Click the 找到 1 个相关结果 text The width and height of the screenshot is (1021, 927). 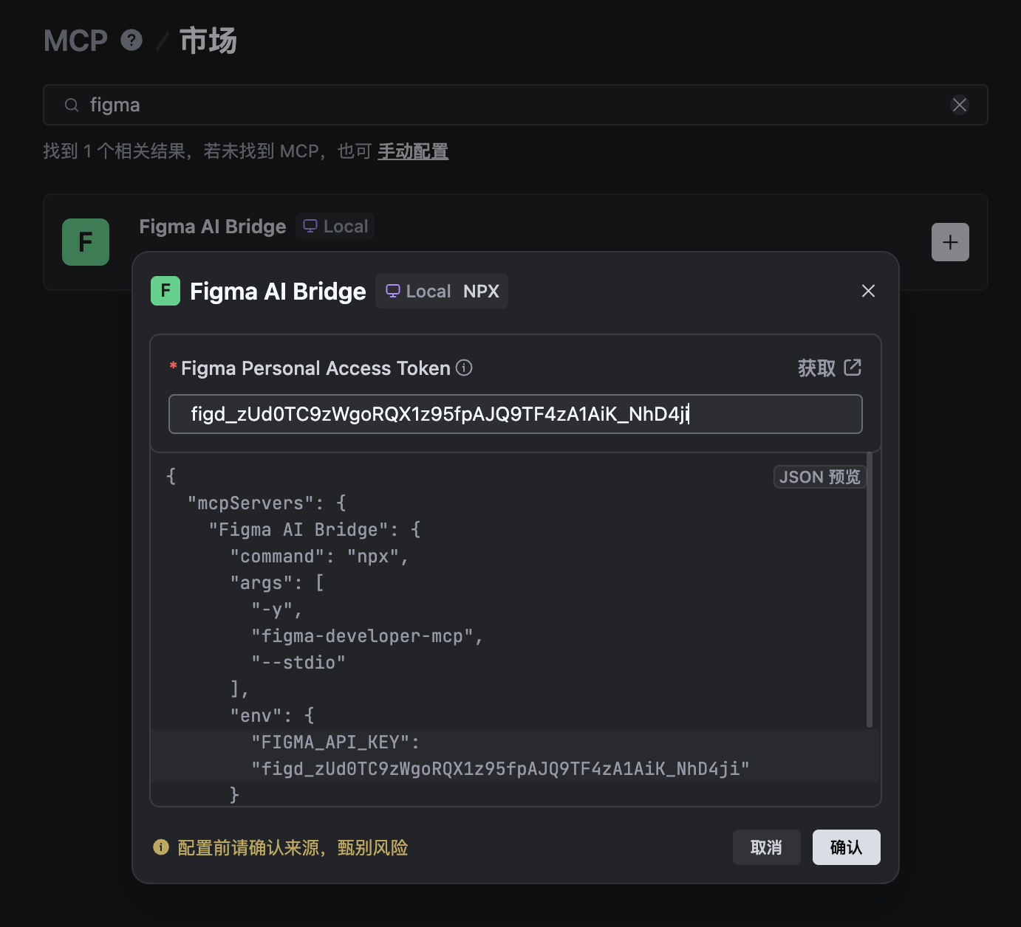click(x=115, y=151)
